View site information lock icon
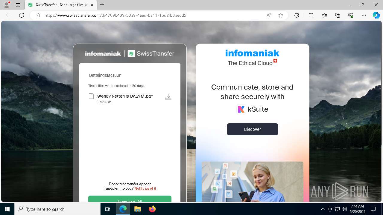The image size is (383, 215). (x=38, y=15)
